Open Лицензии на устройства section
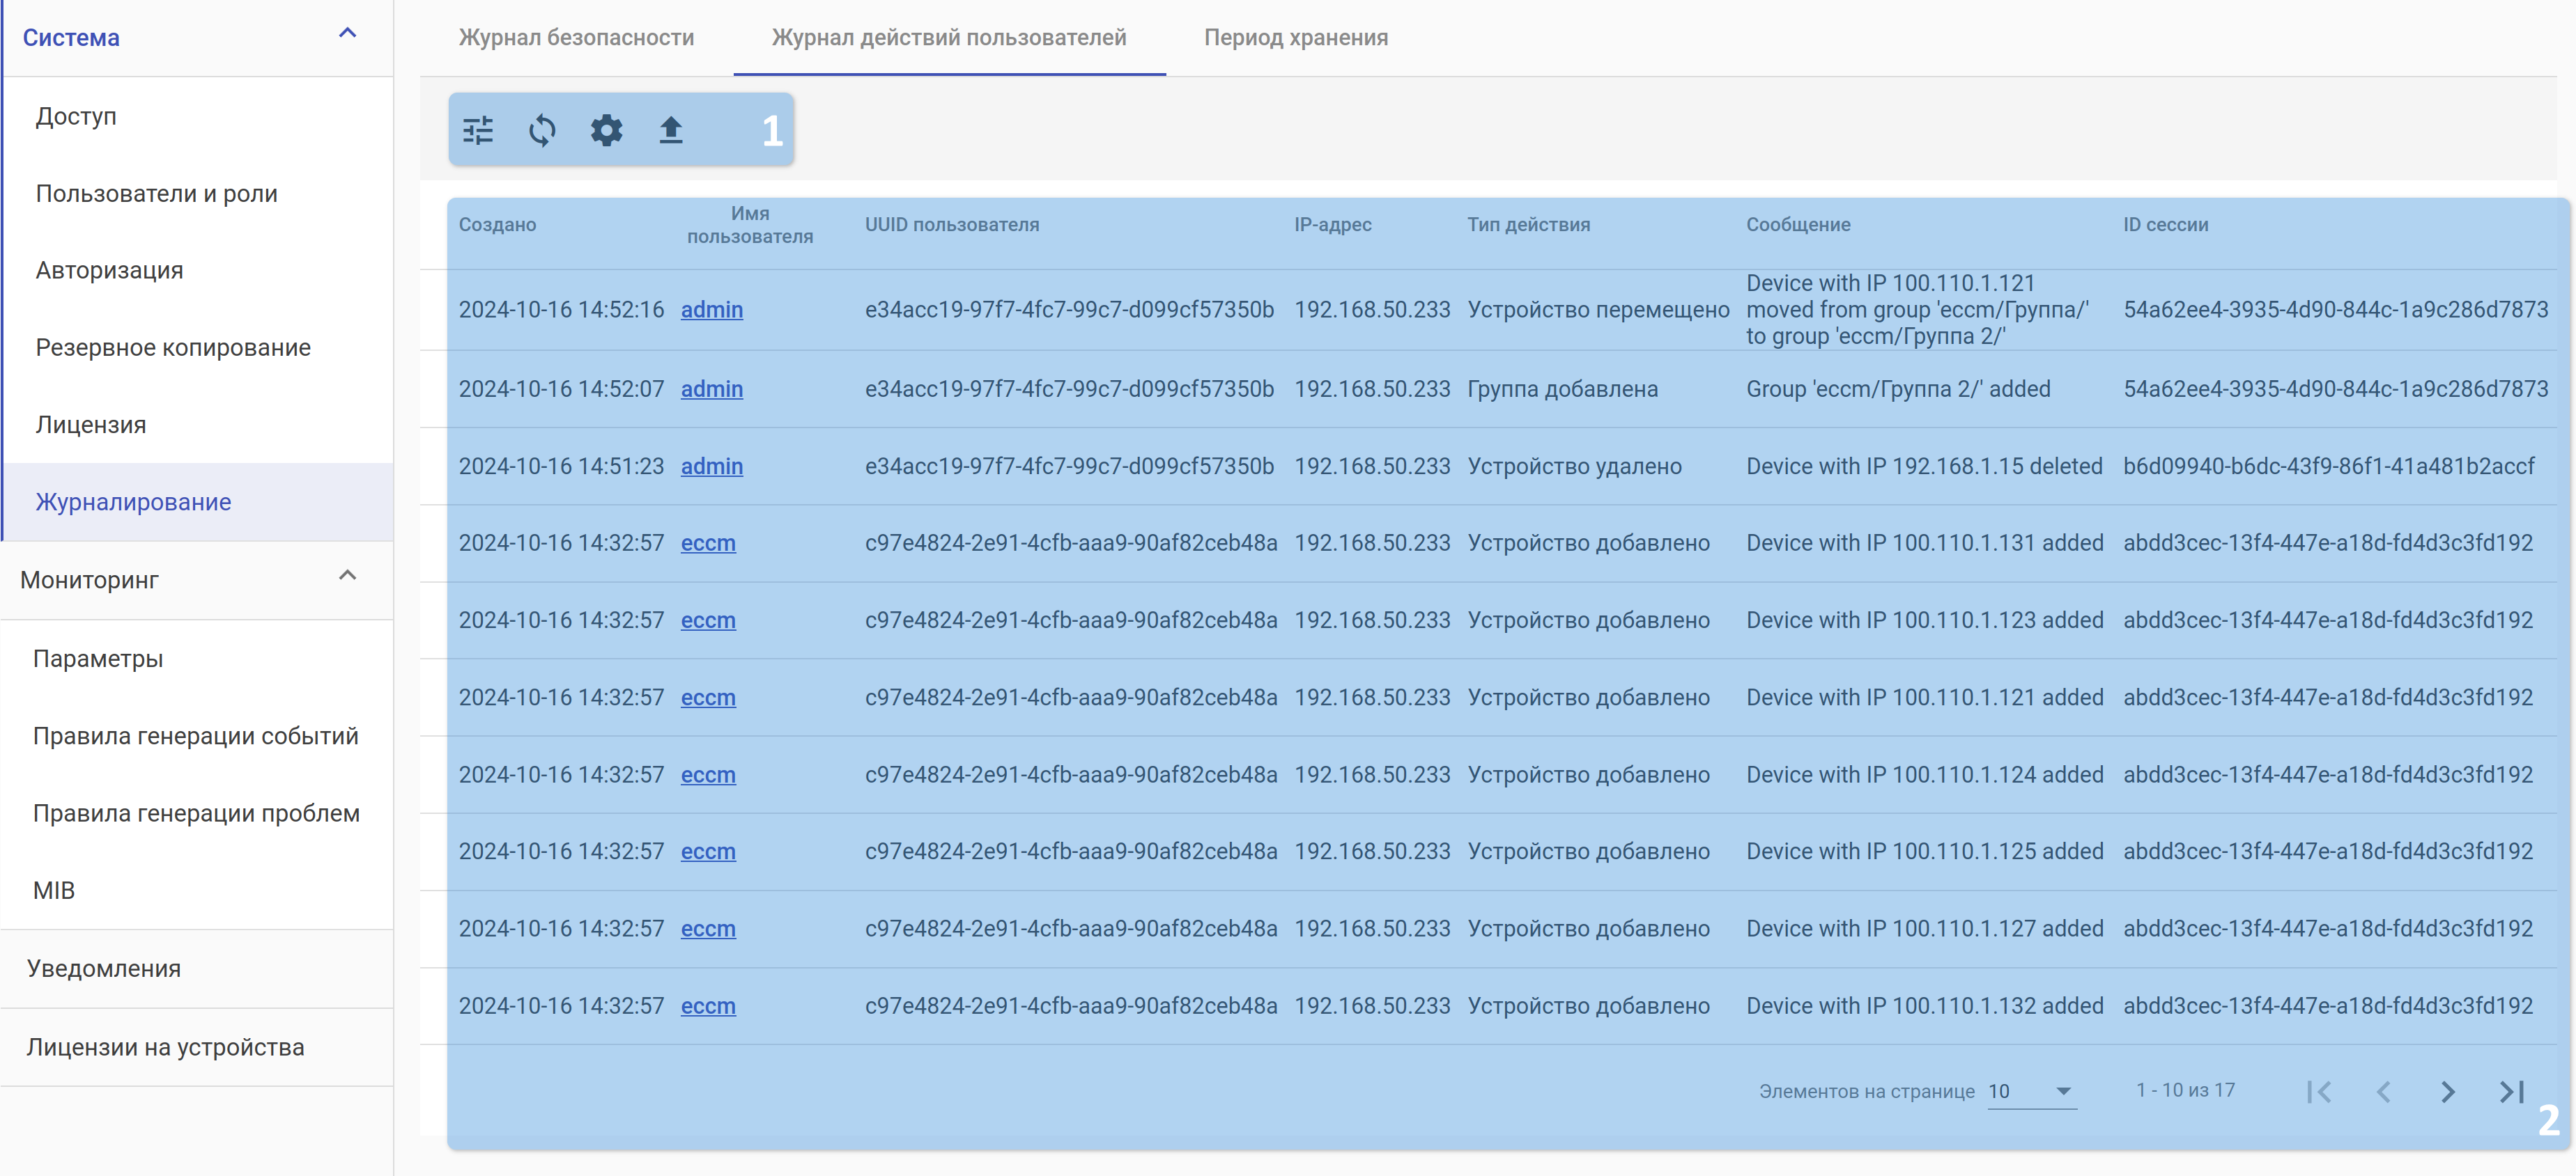Screen dimensions: 2576x1176 pos(165,1047)
